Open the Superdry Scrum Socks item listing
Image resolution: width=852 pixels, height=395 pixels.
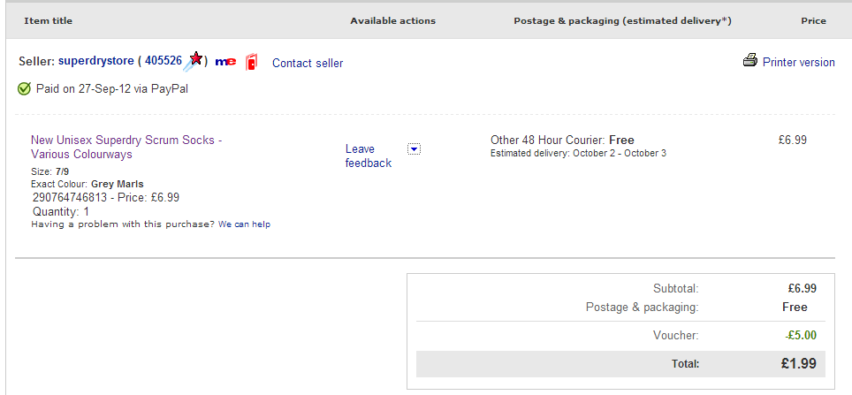coord(126,147)
